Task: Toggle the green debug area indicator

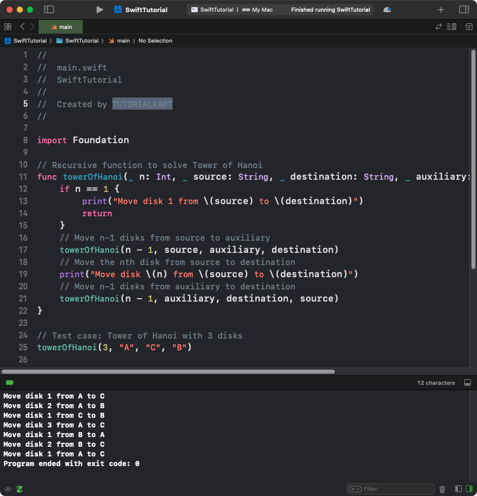Action: tap(10, 383)
